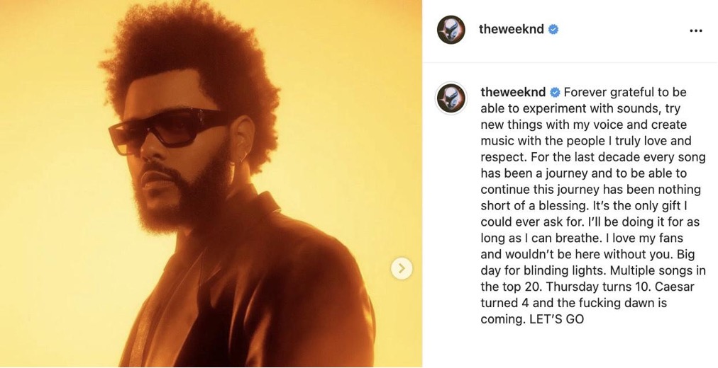Click the profile avatar beside the caption
The width and height of the screenshot is (718, 368).
(451, 98)
